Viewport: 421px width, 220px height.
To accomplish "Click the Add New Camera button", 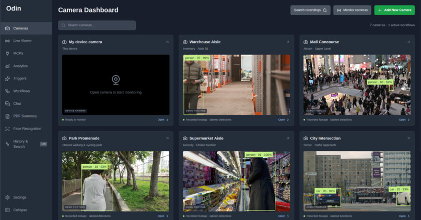I will coord(394,10).
